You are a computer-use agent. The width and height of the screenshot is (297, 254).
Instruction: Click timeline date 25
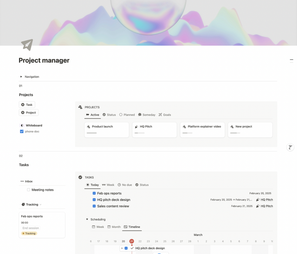165,241
